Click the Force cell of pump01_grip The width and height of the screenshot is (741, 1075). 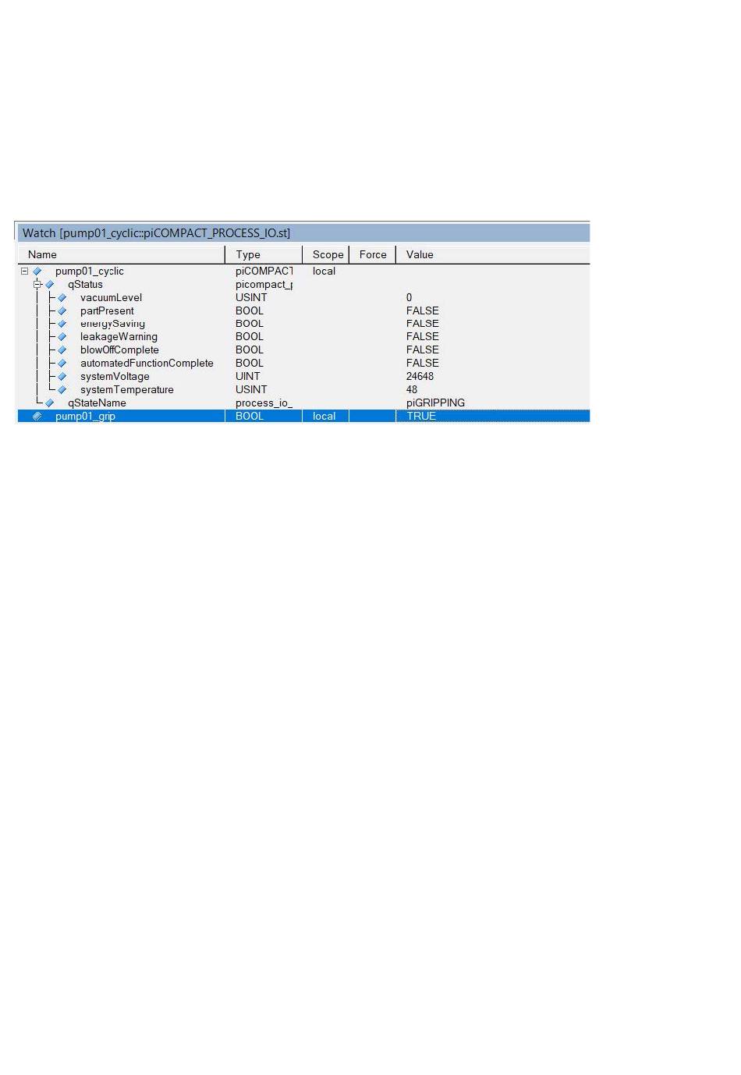(x=373, y=417)
